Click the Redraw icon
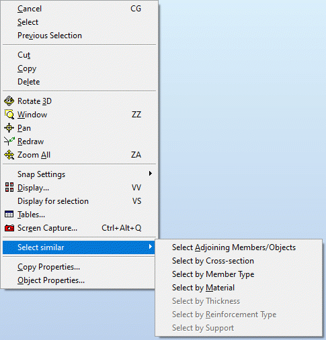The height and width of the screenshot is (340, 326). pyautogui.click(x=9, y=141)
